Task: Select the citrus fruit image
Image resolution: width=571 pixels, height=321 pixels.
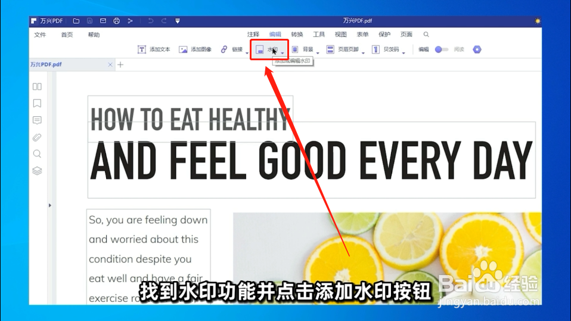Action: click(387, 258)
